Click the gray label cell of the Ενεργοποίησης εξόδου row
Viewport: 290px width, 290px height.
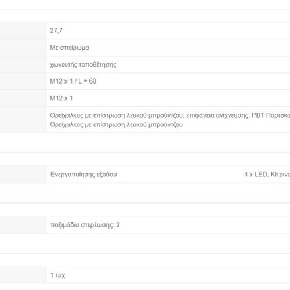pyautogui.click(x=23, y=174)
